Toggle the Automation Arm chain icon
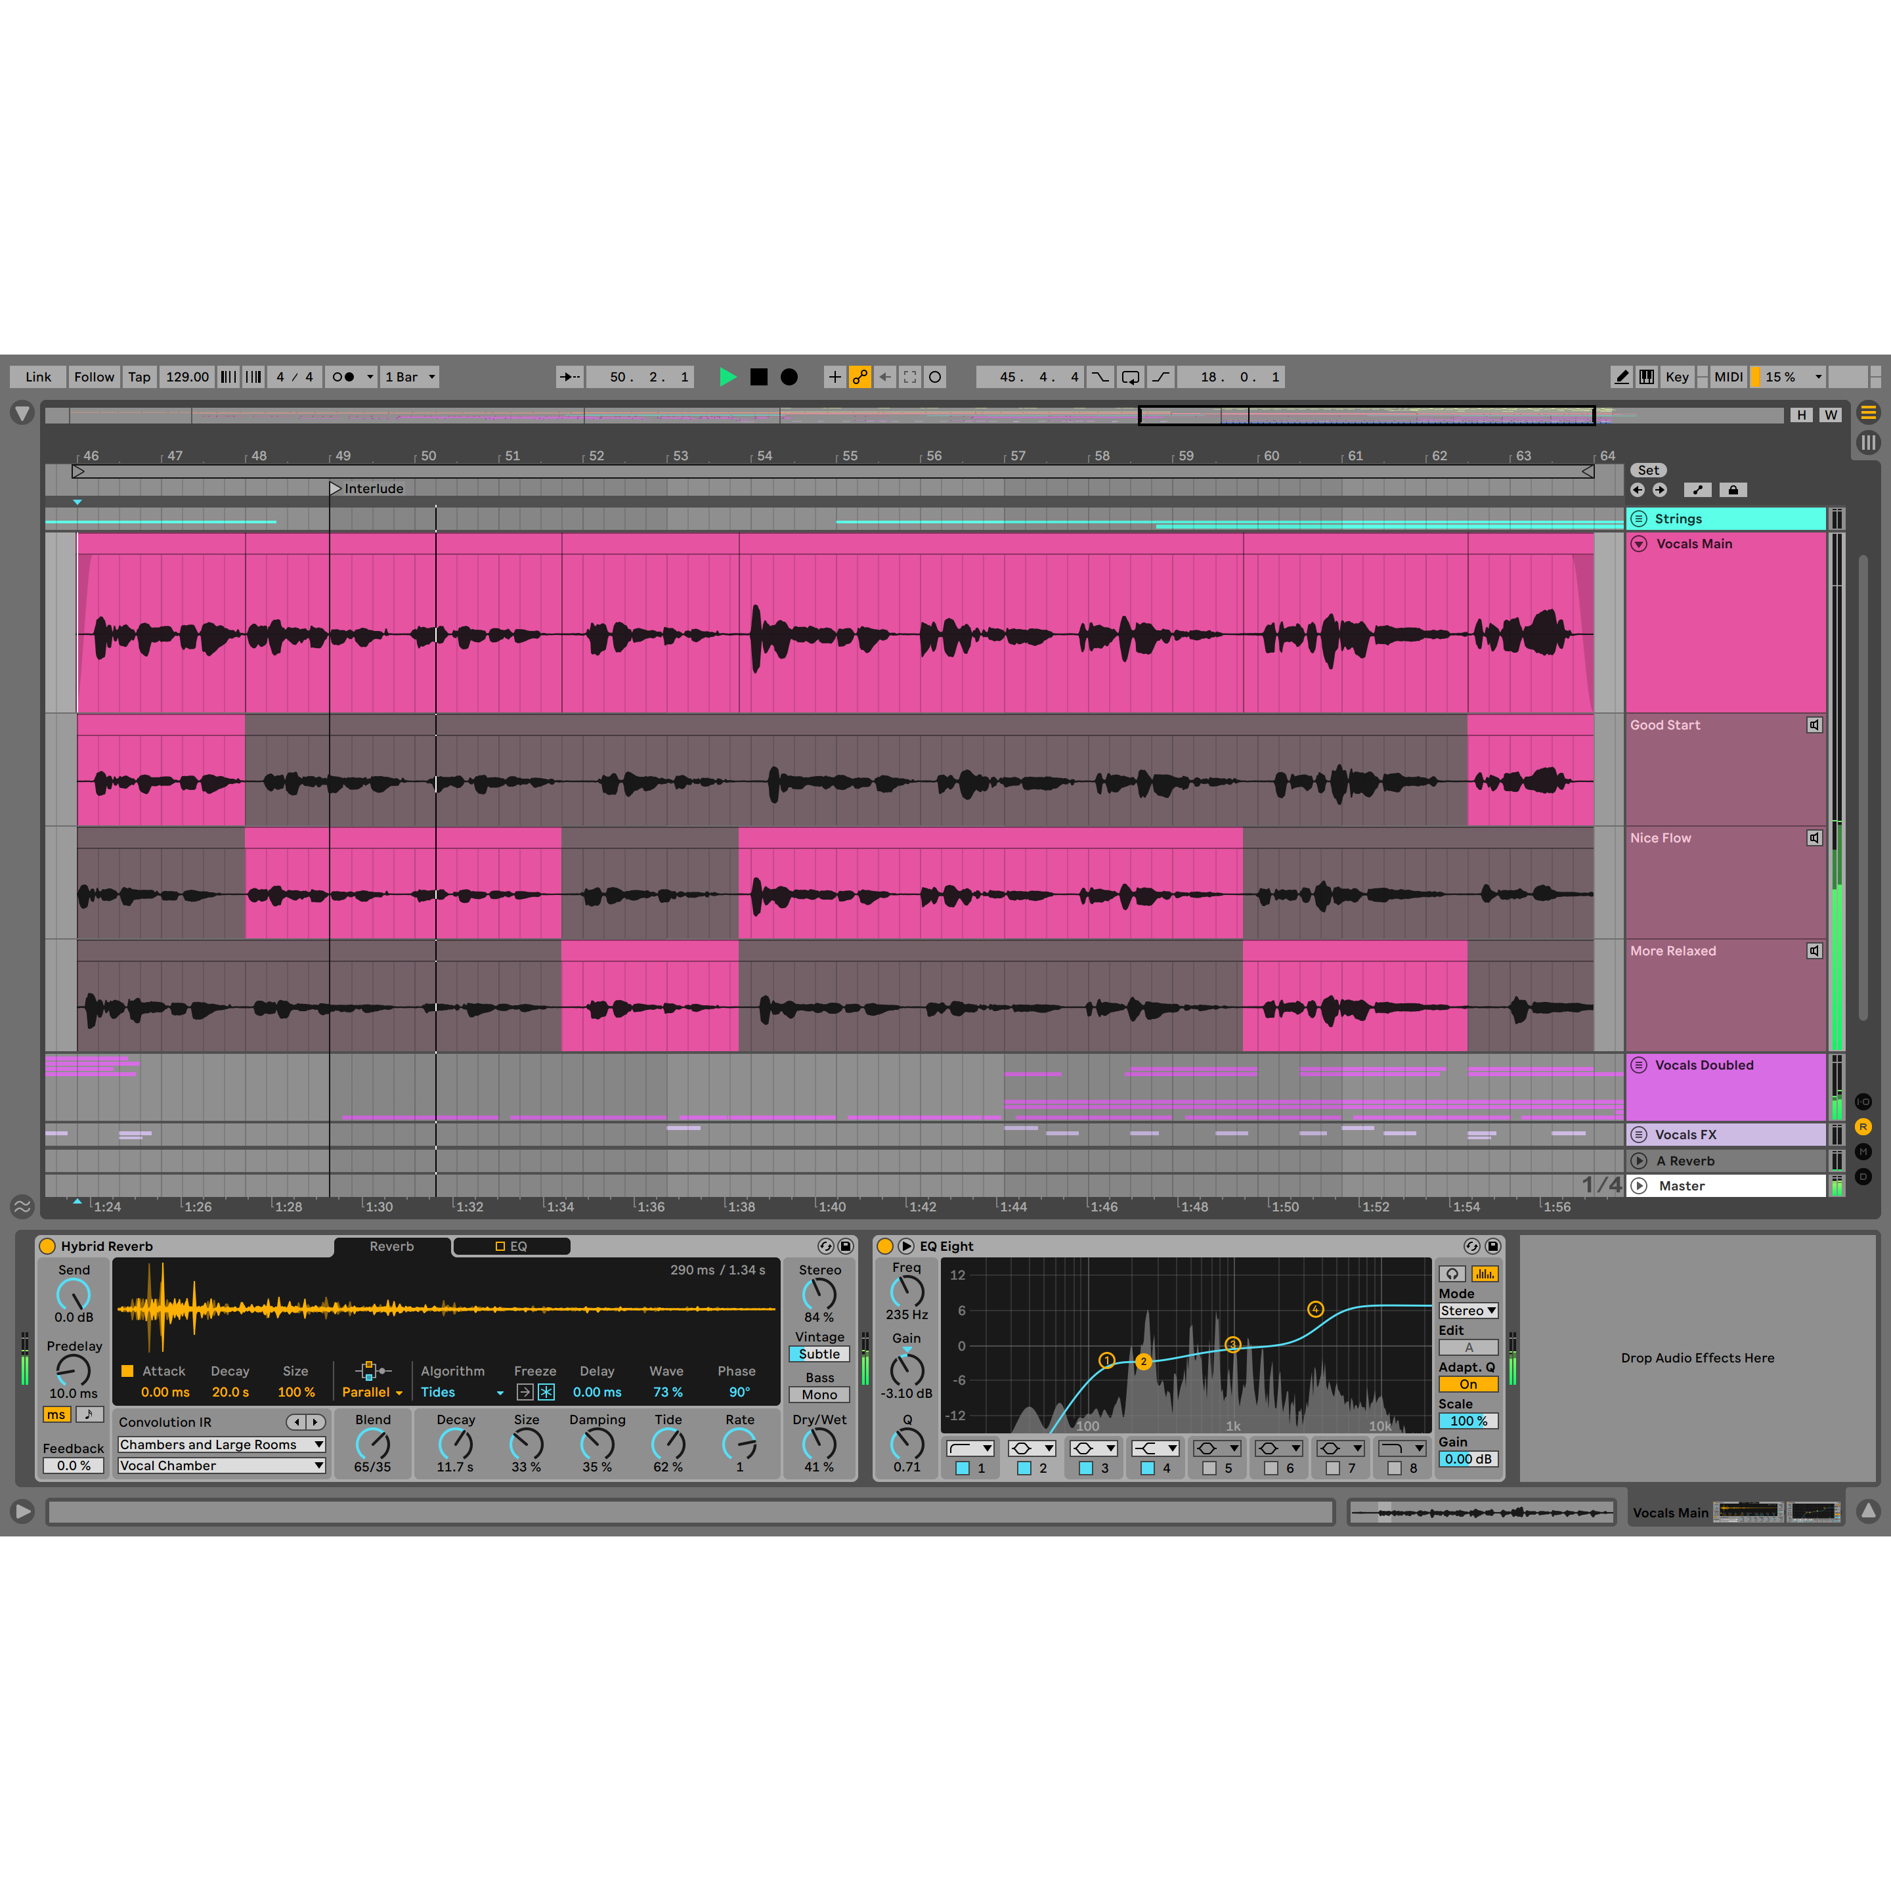The width and height of the screenshot is (1891, 1891). coord(859,377)
